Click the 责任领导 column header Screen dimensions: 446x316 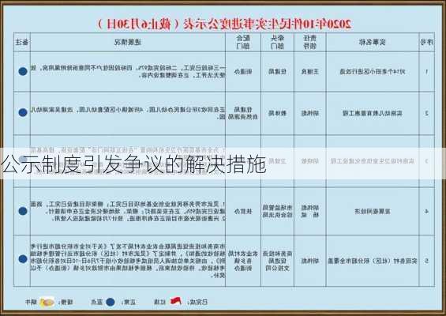(309, 42)
